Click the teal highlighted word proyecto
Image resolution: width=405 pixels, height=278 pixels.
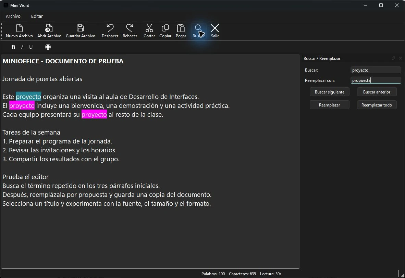[28, 97]
